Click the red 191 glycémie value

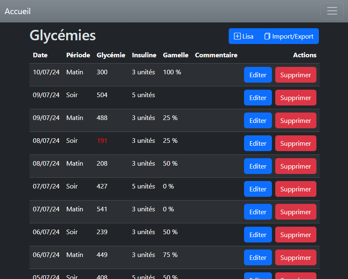(x=102, y=141)
